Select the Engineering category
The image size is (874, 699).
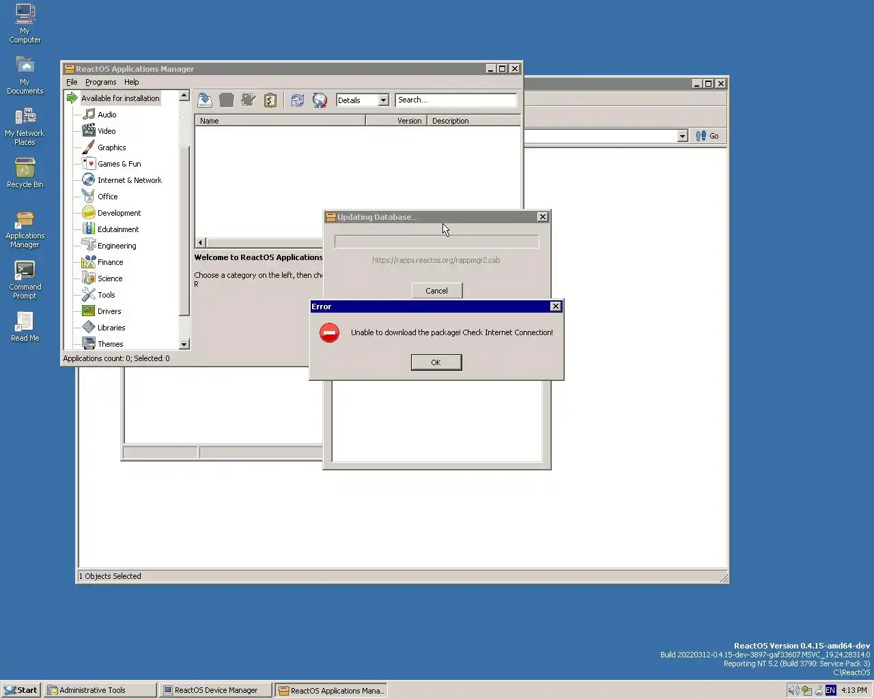(x=117, y=246)
